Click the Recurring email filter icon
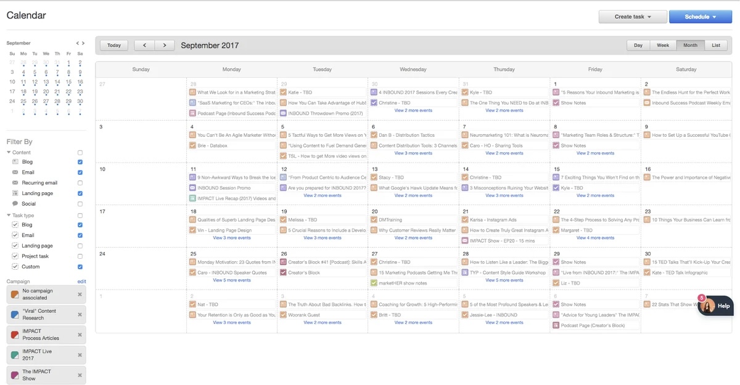Viewport: 740px width, 385px height. [15, 183]
